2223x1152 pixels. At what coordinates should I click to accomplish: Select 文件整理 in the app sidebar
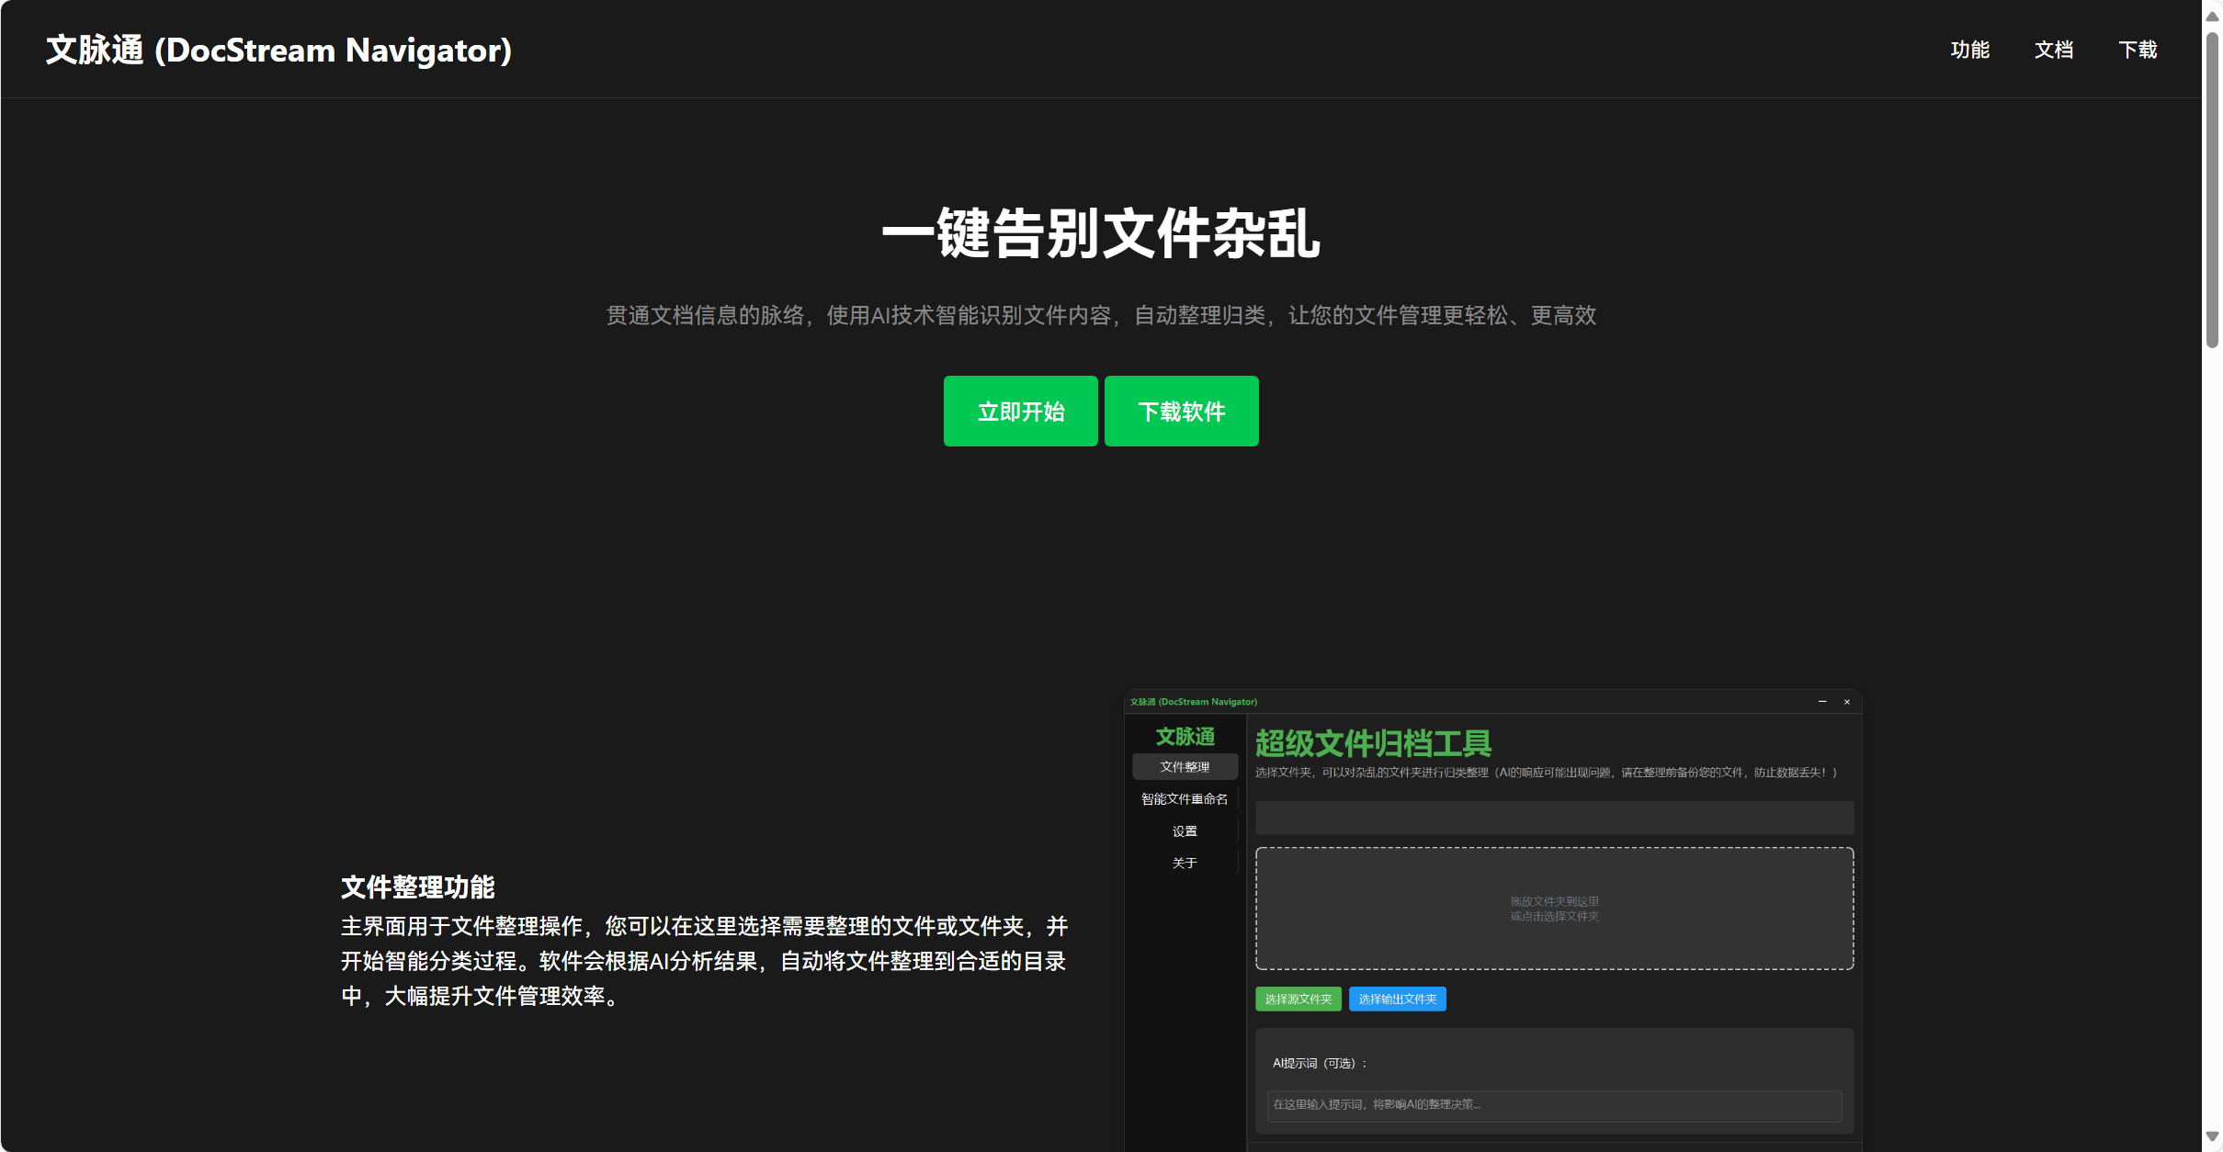point(1185,767)
